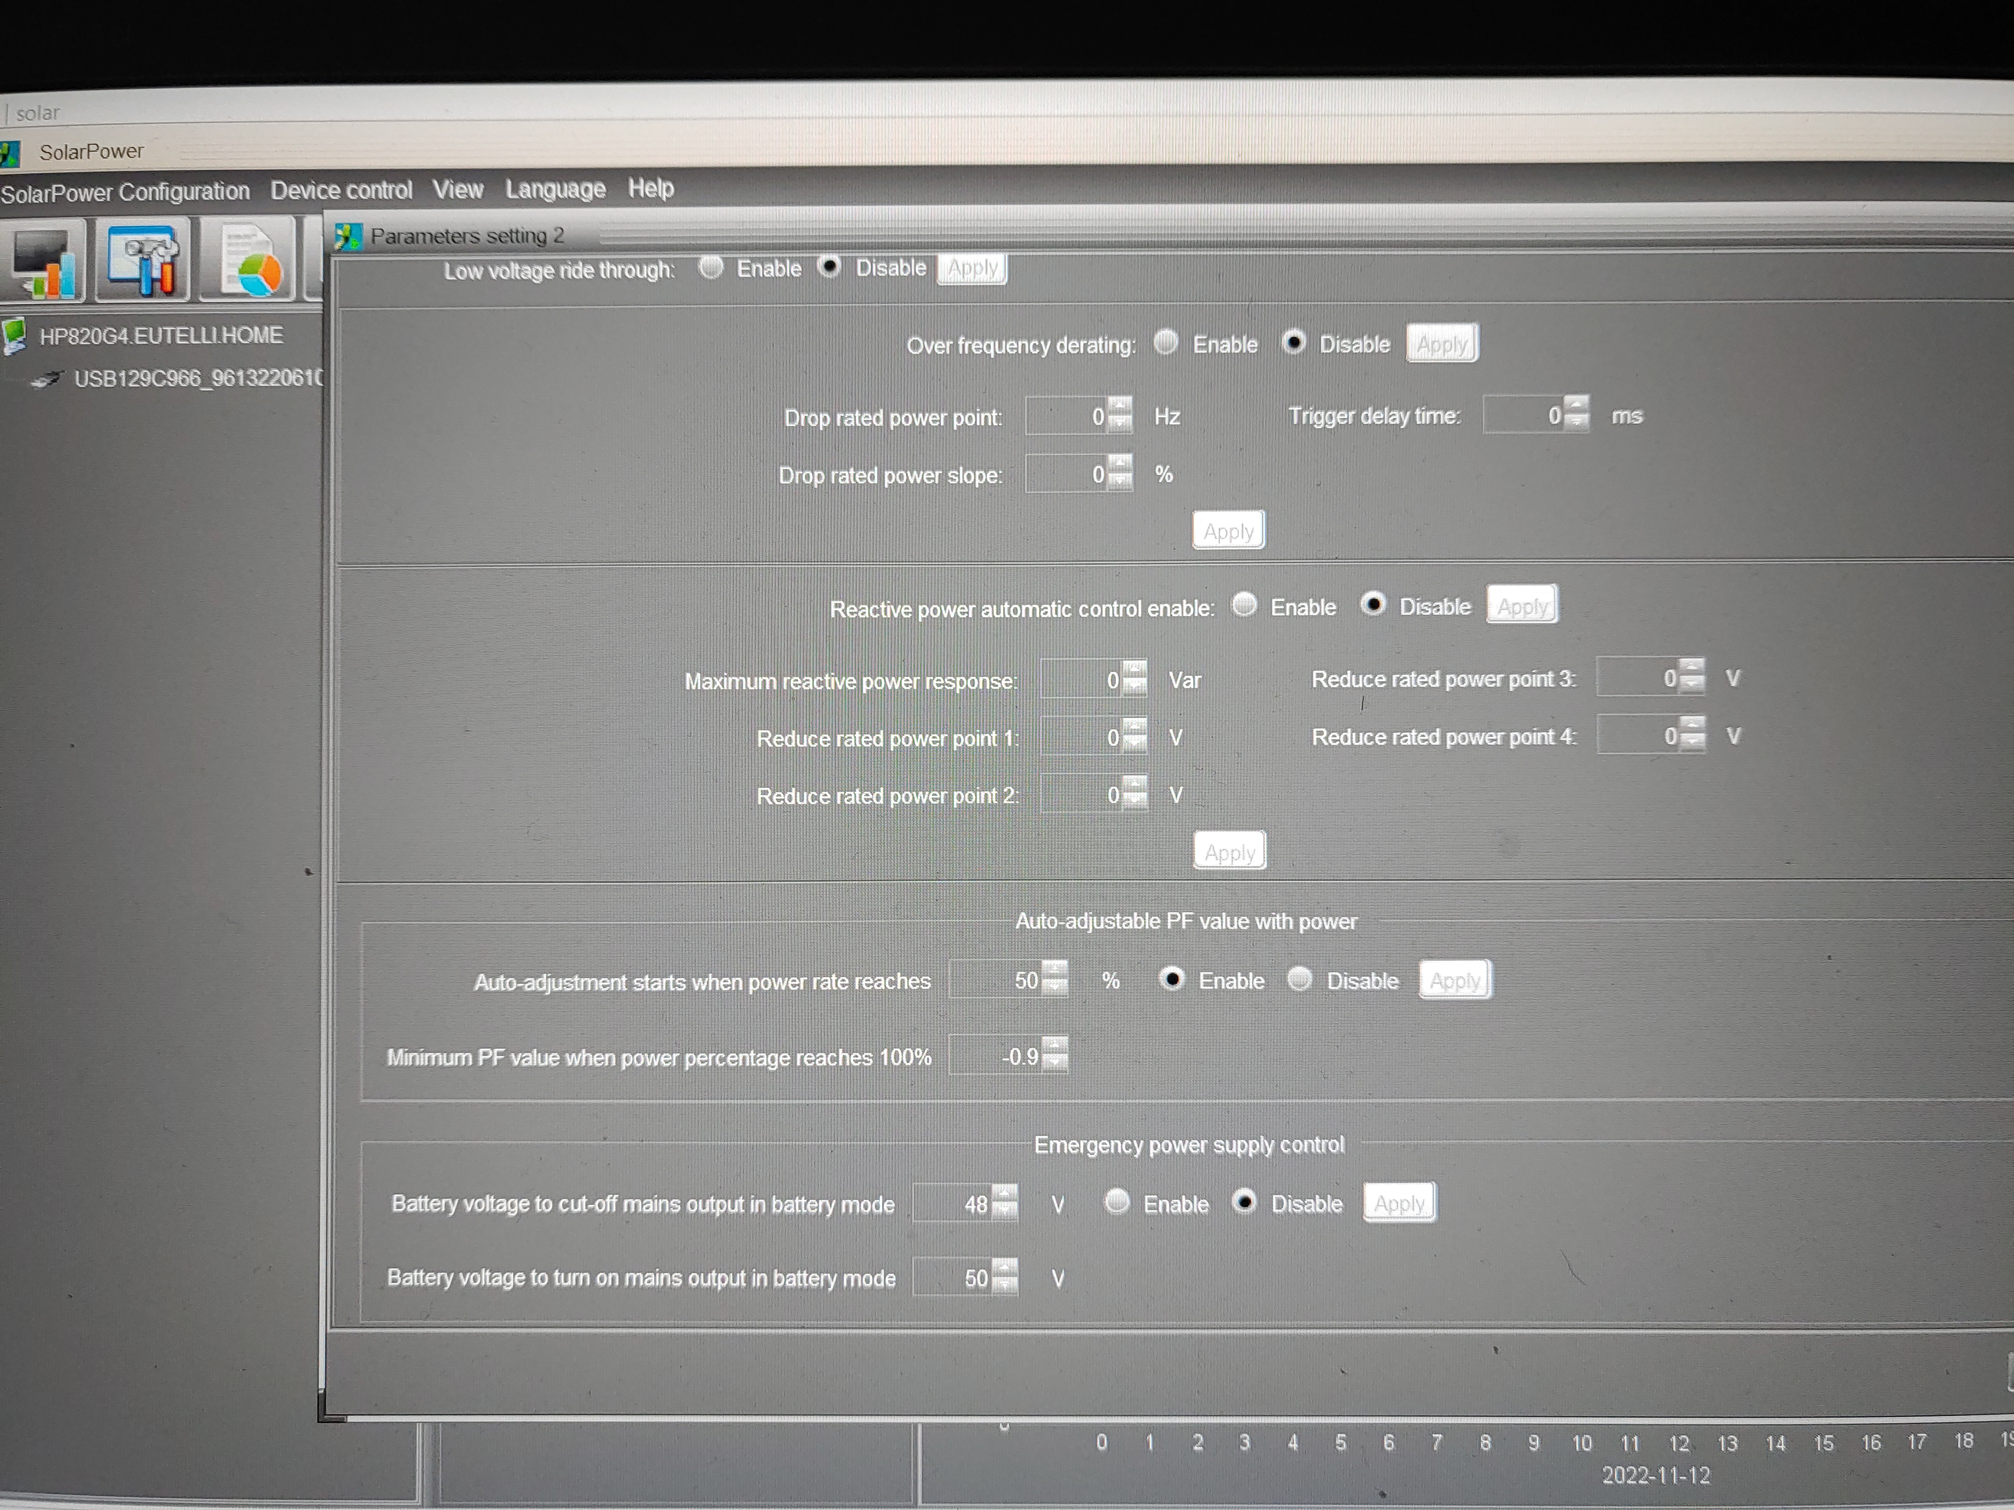Viewport: 2014px width, 1510px height.
Task: Click hour 12 on the timeline axis
Action: coord(1678,1444)
